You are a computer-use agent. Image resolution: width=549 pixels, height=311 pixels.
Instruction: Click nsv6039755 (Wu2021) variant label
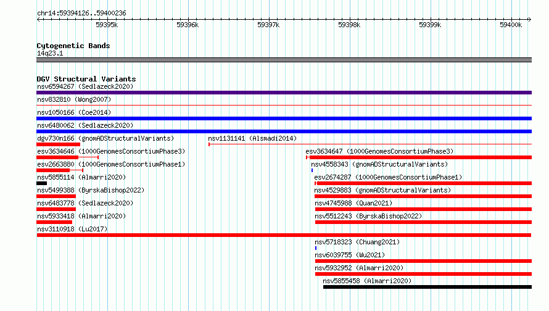[350, 255]
